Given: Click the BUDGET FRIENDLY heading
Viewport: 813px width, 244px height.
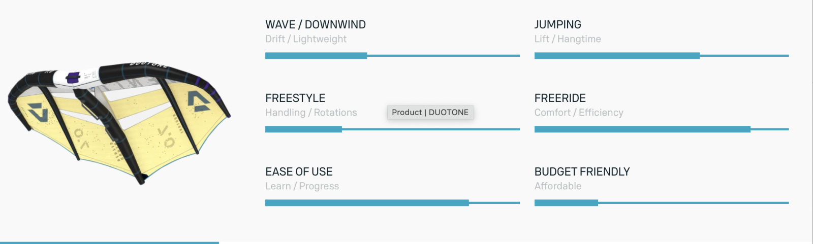Looking at the screenshot, I should coord(582,171).
